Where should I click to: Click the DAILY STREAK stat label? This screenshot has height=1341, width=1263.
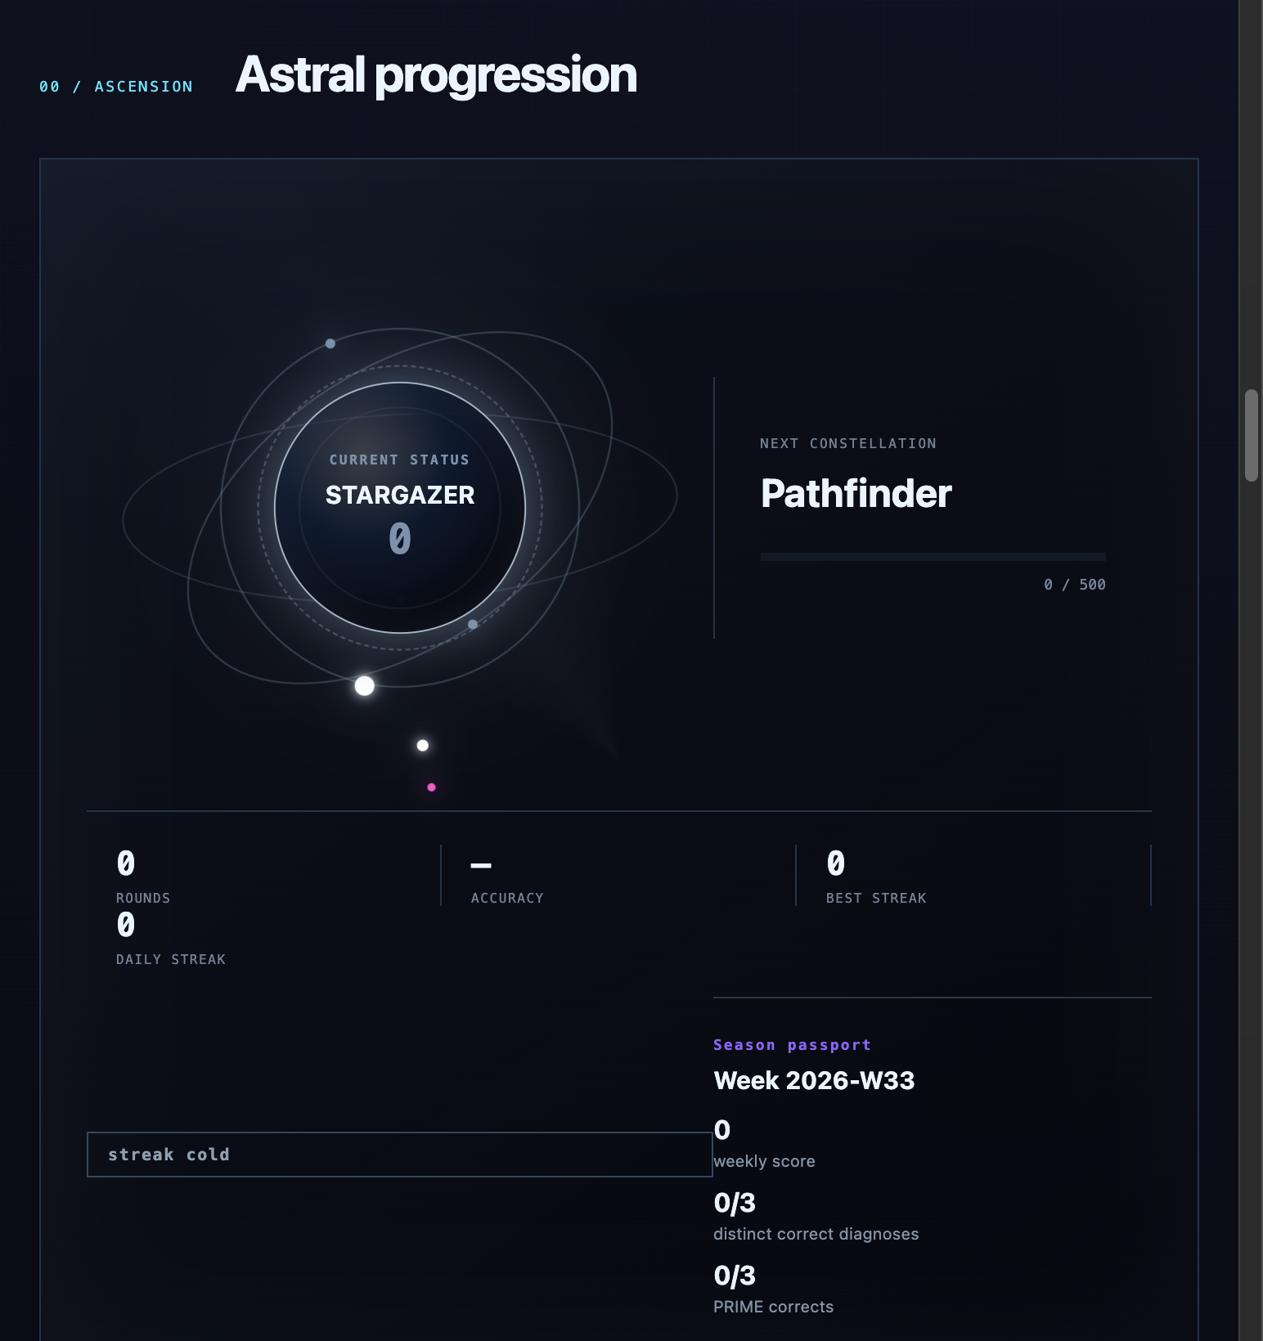pyautogui.click(x=171, y=959)
